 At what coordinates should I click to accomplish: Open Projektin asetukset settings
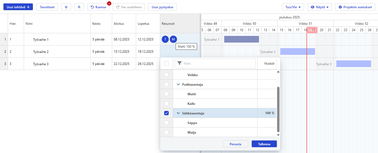click(355, 7)
